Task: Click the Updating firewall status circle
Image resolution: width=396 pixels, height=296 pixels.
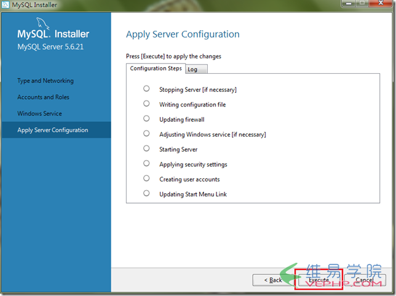Action: click(x=146, y=118)
